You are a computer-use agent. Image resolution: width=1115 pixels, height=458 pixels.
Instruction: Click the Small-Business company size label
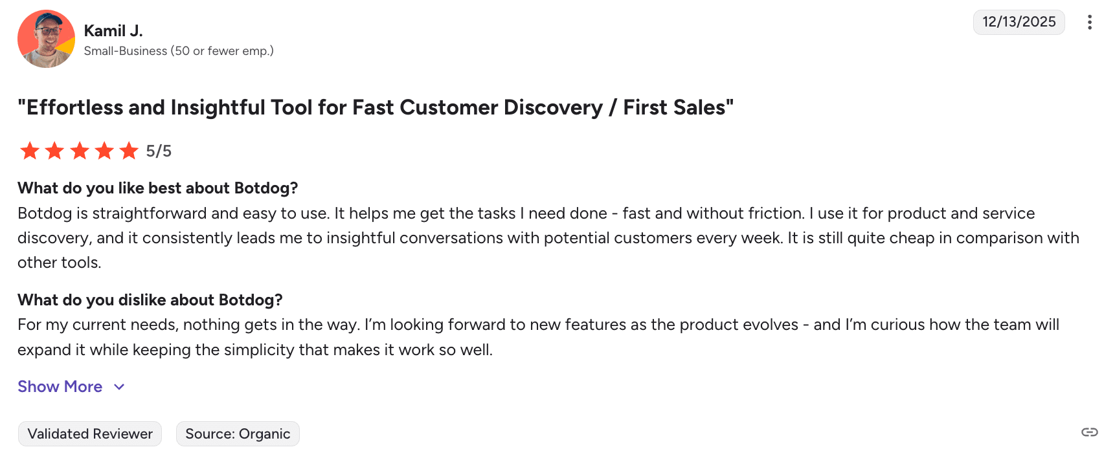tap(179, 51)
